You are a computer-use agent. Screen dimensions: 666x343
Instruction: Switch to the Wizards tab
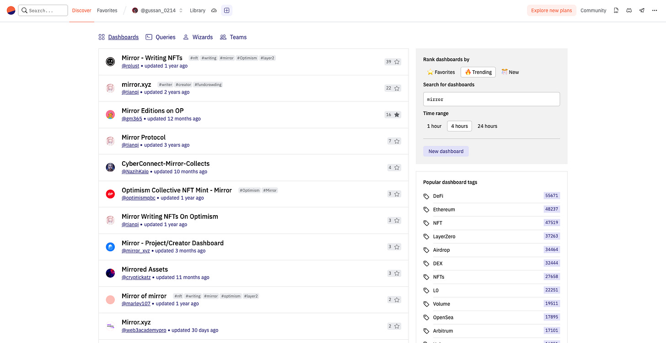[198, 37]
